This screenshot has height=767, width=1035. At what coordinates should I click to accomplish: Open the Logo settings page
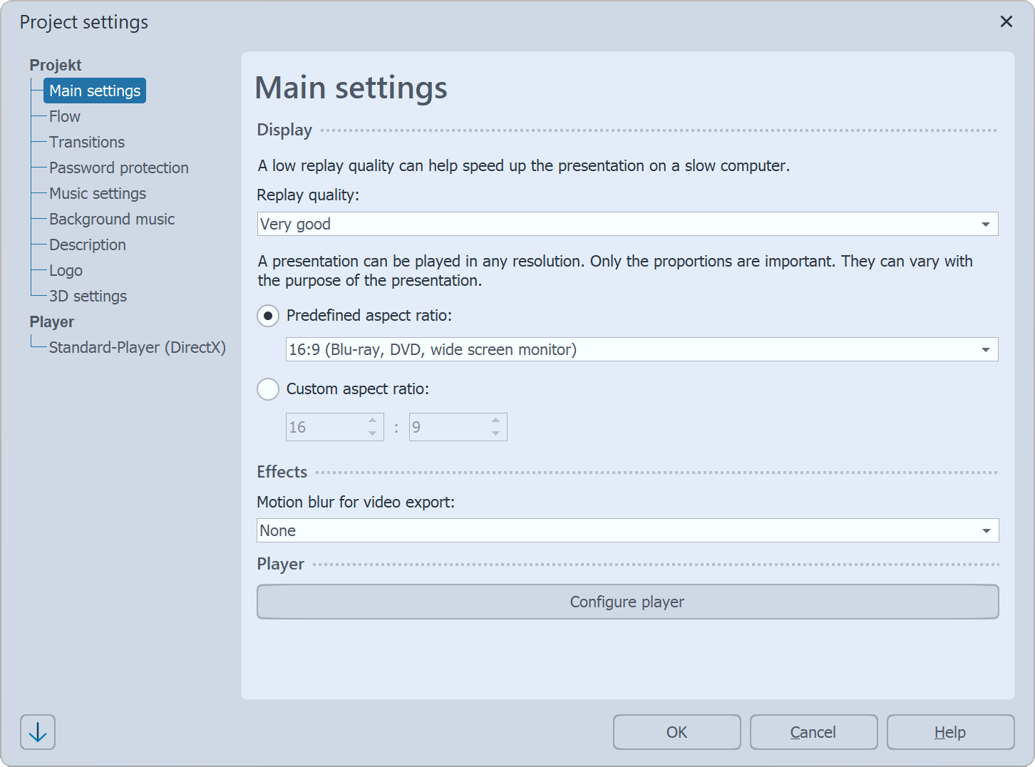pyautogui.click(x=66, y=270)
